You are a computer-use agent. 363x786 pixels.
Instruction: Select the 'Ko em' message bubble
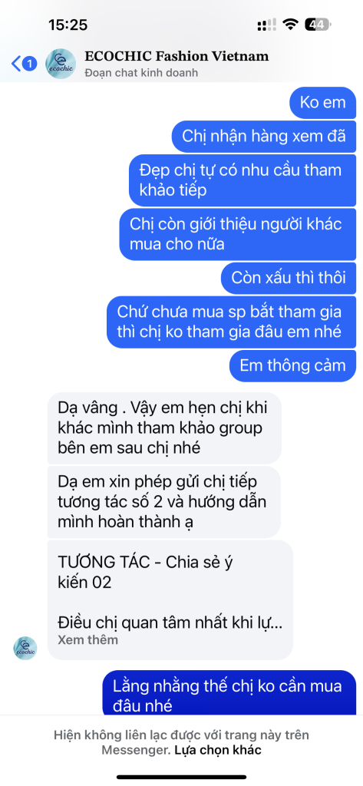pyautogui.click(x=323, y=102)
